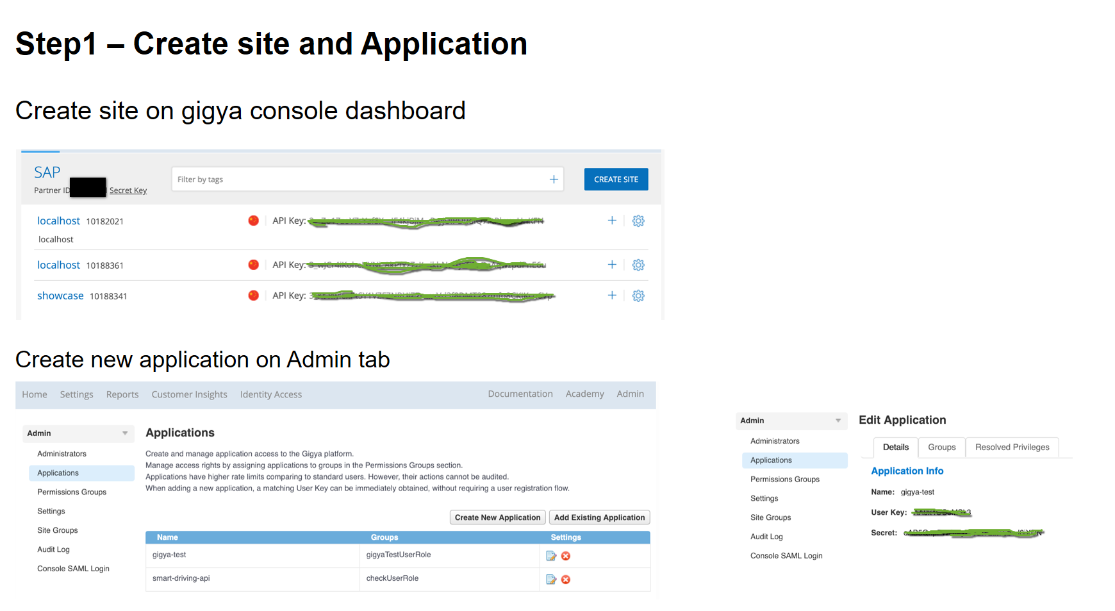Select Administrators in Edit Application sidebar
1115x611 pixels.
pos(775,441)
